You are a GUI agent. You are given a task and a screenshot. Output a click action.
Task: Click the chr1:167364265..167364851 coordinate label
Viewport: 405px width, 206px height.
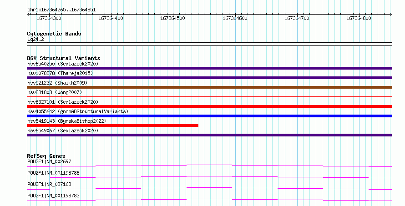pyautogui.click(x=61, y=10)
